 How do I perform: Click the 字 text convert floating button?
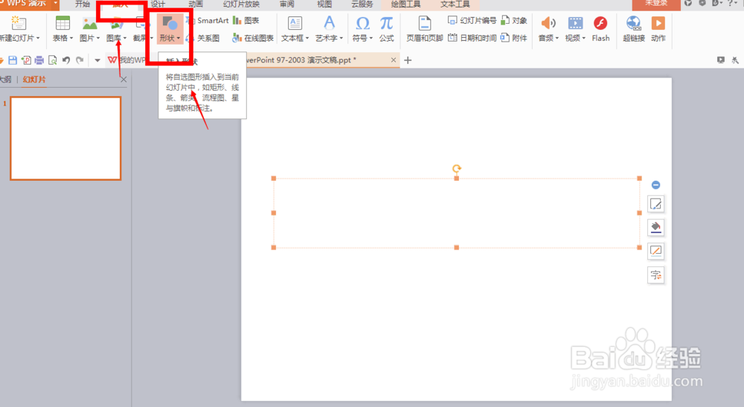click(655, 275)
